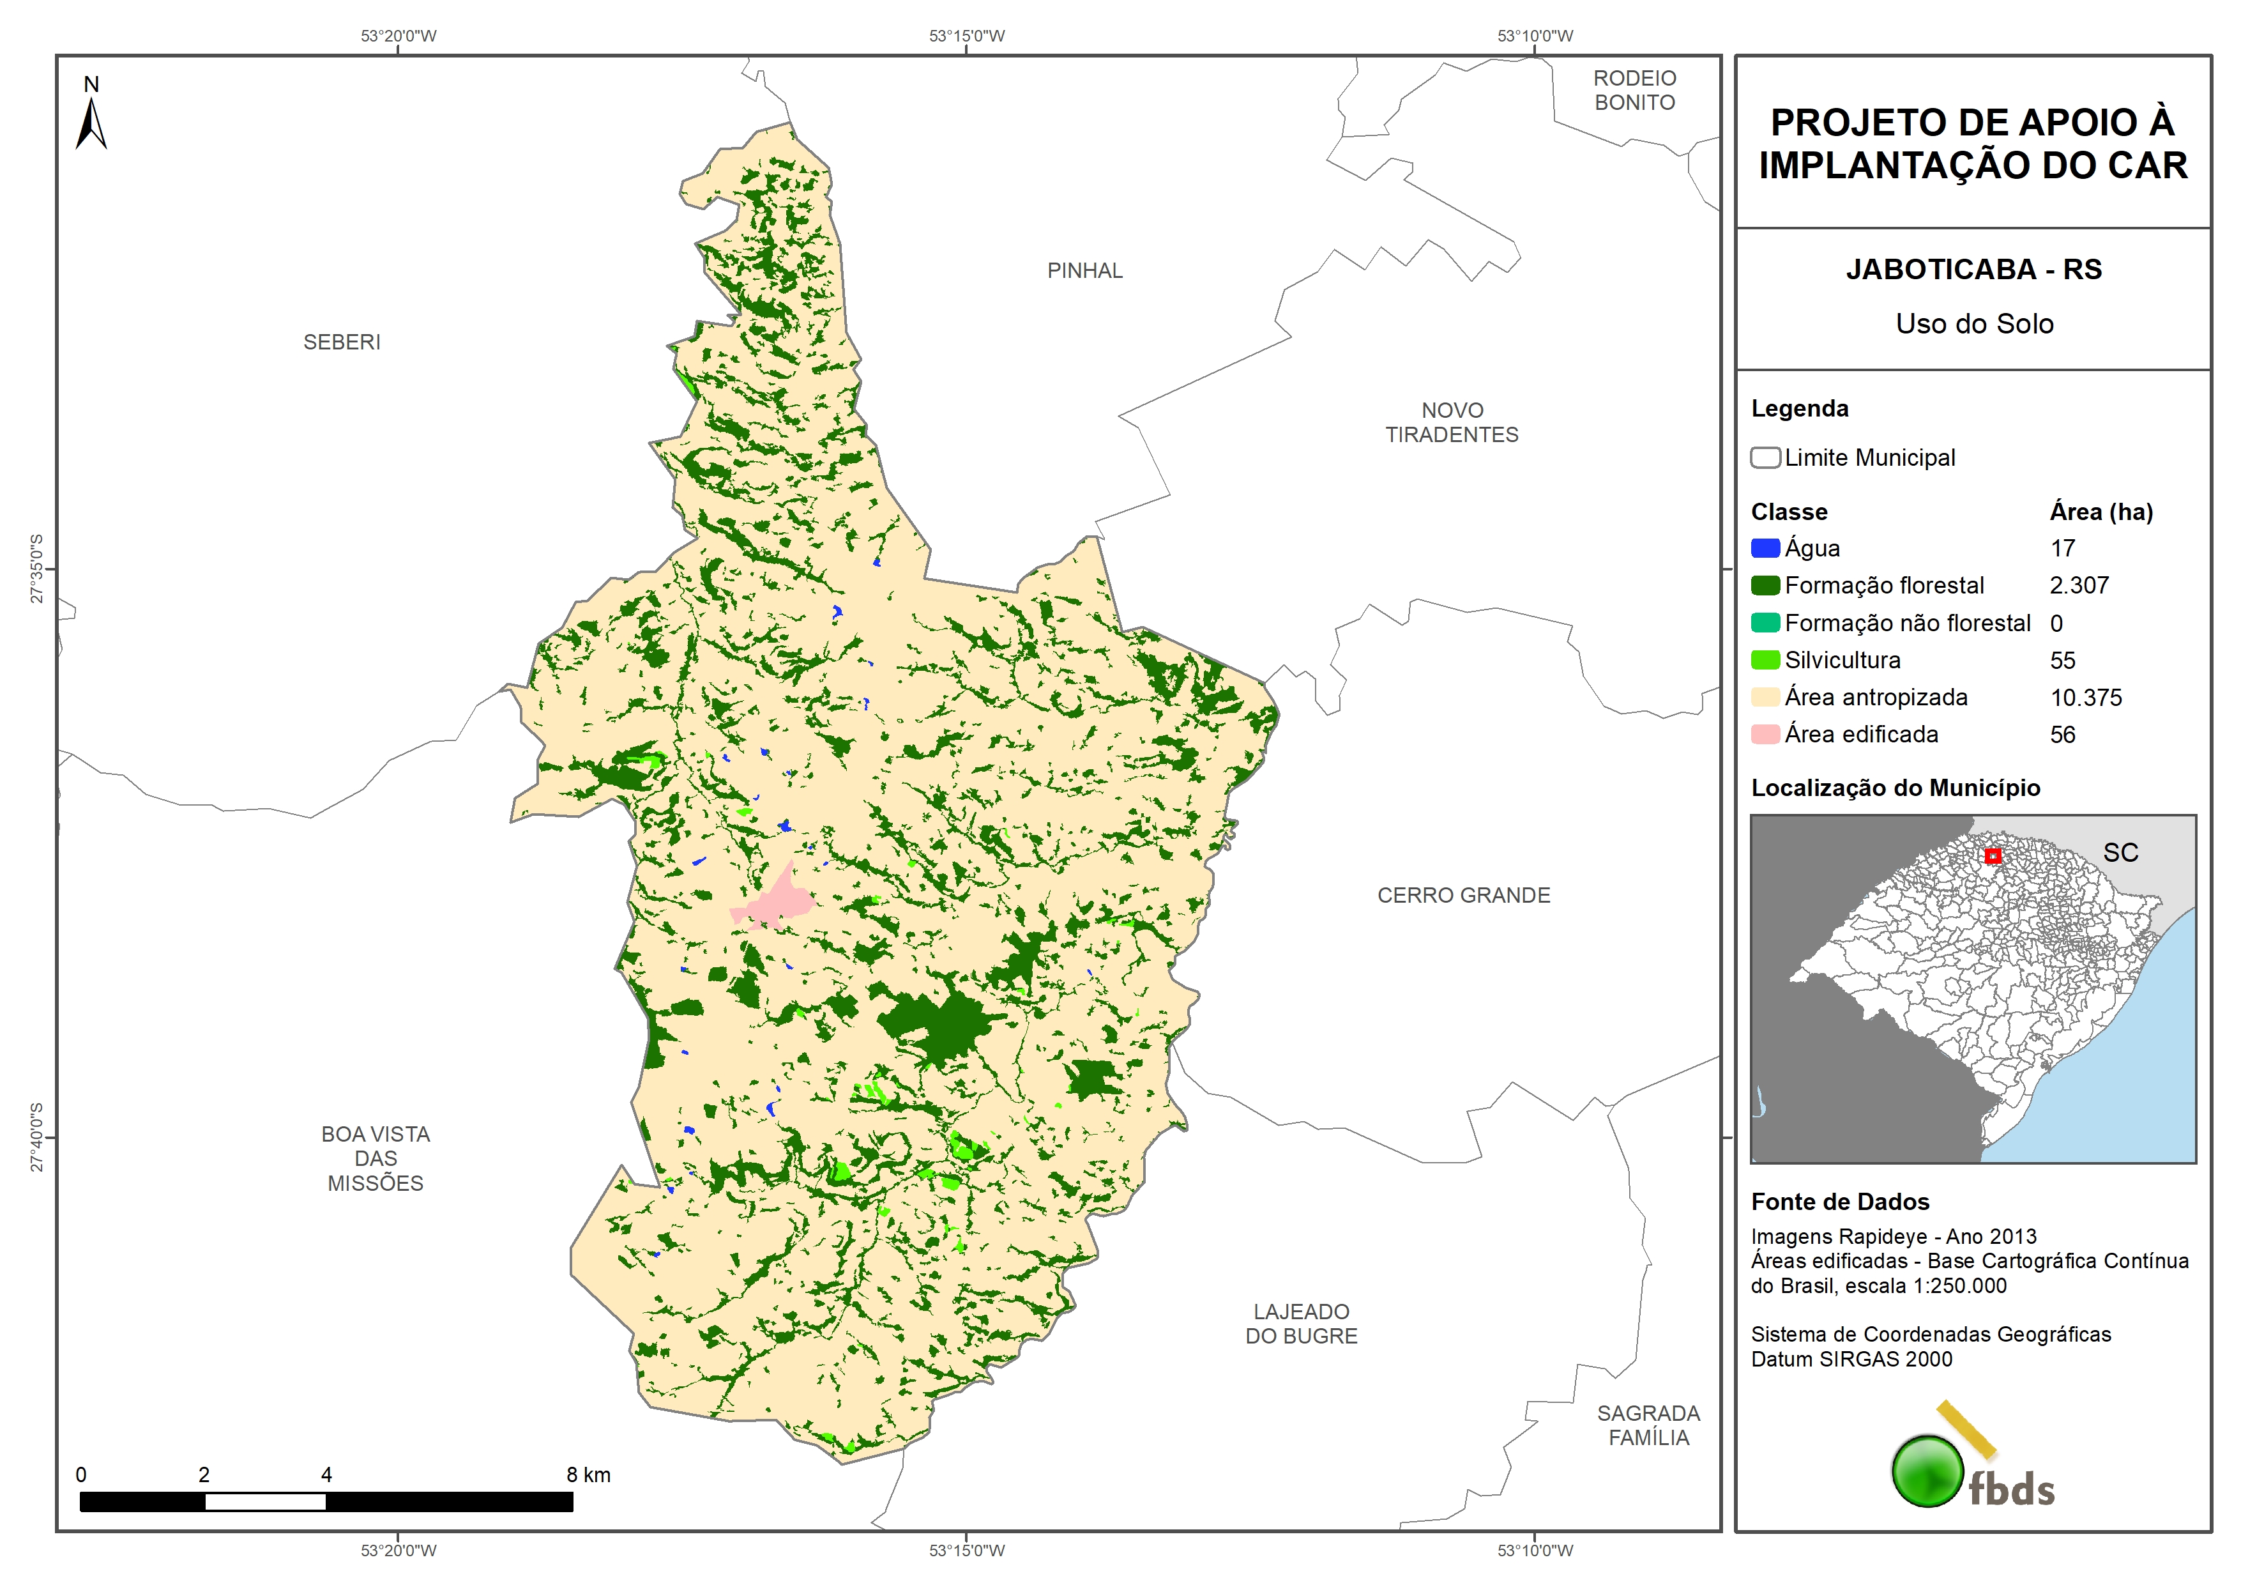Select the dark green Formação florestal swatch

tap(1765, 585)
